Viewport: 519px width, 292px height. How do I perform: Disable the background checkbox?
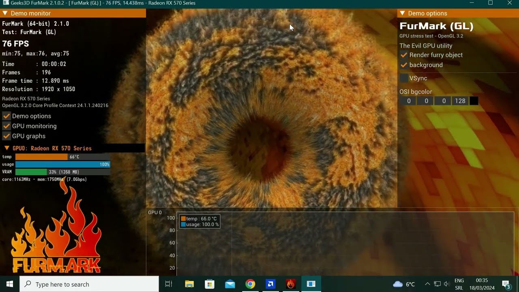click(404, 65)
